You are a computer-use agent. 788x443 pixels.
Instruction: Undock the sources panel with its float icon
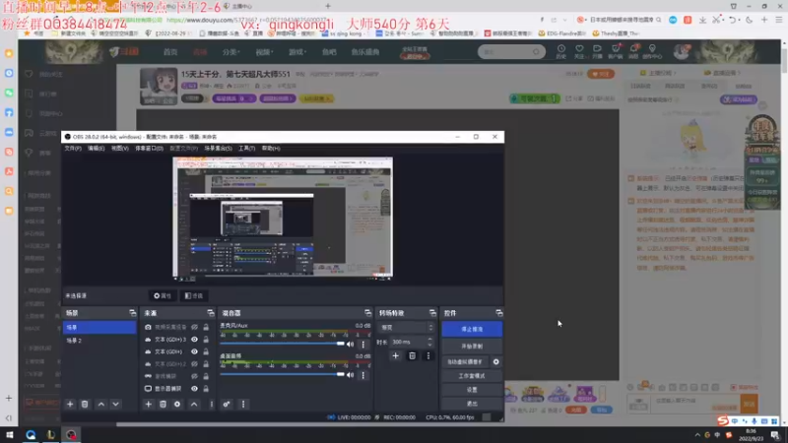pyautogui.click(x=211, y=313)
